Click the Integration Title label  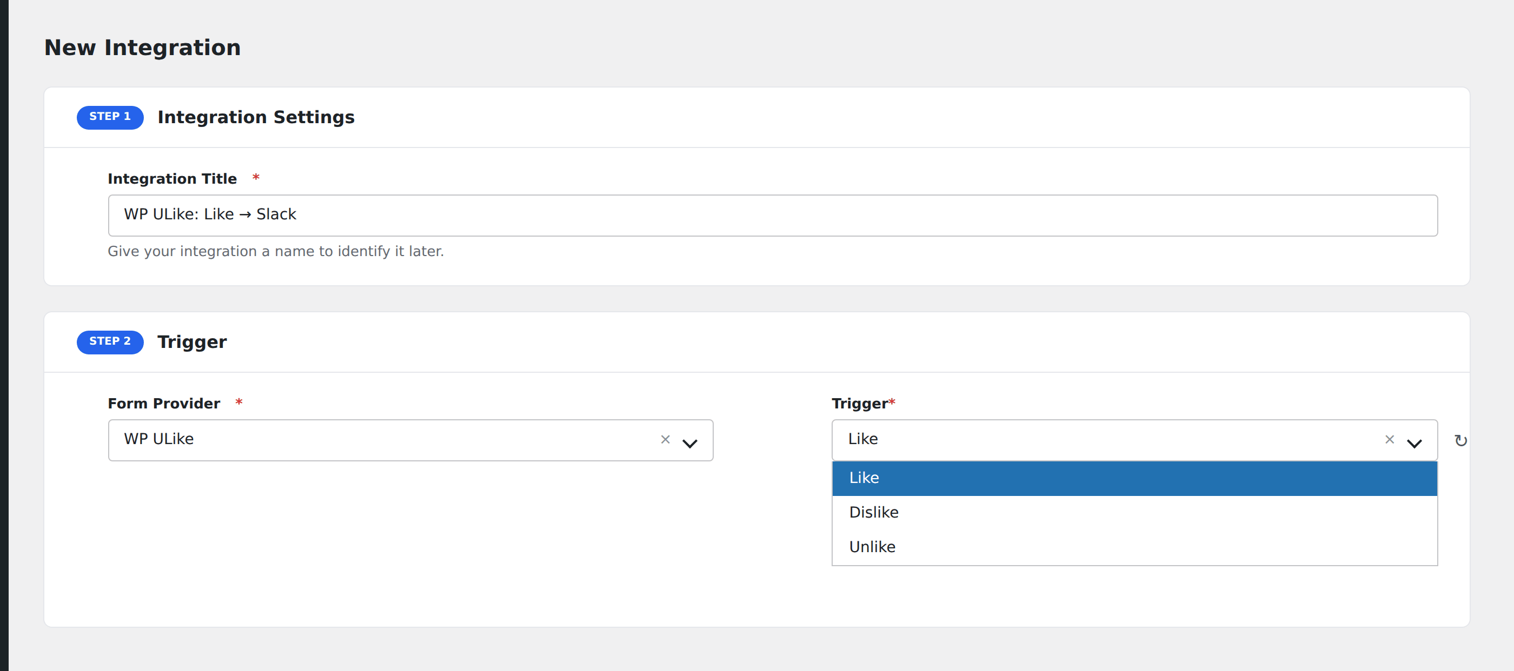tap(171, 179)
